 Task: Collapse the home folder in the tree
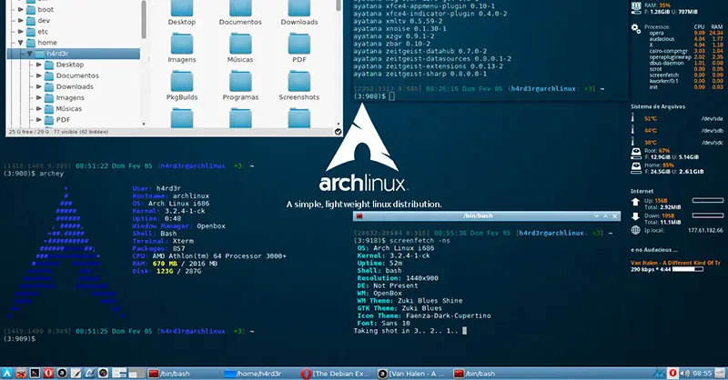[x=20, y=43]
